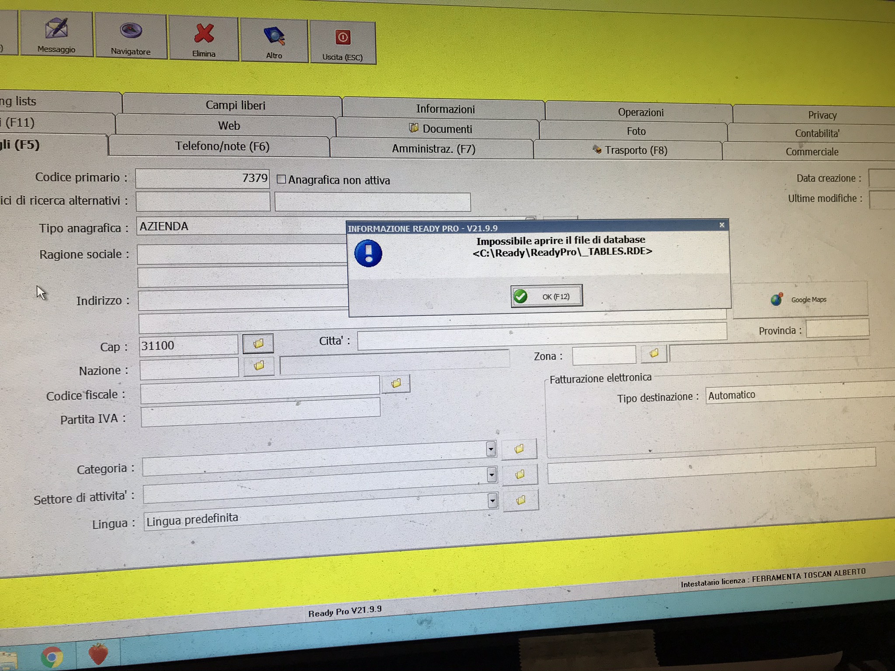Switch to the Telefono/note (F6) tab
The image size is (895, 671).
tap(222, 146)
